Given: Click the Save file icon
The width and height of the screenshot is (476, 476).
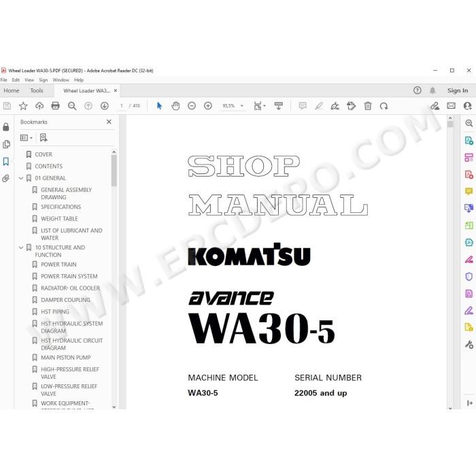Looking at the screenshot, I should coord(7,106).
